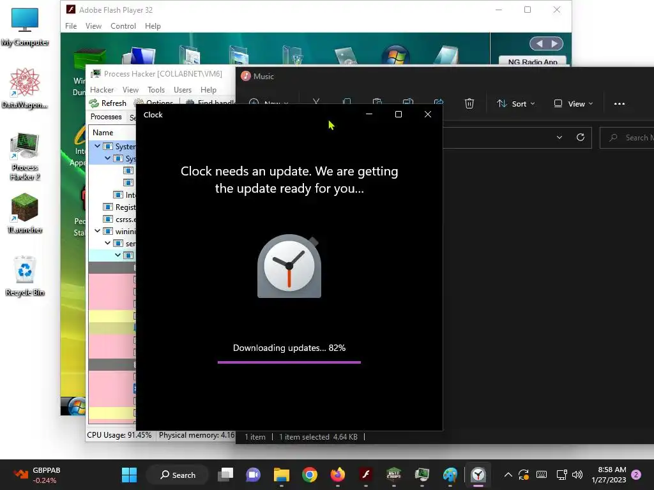This screenshot has width=654, height=490.
Task: Open the View dropdown in Music window
Action: tap(573, 104)
